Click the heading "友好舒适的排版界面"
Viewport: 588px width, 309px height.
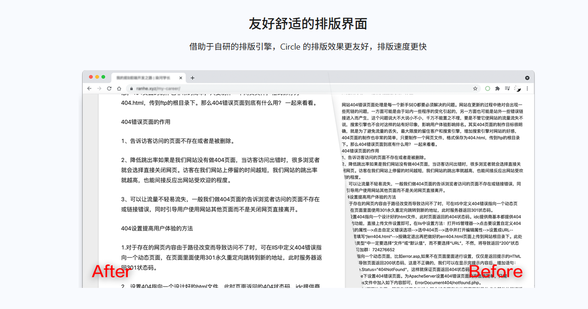point(308,23)
